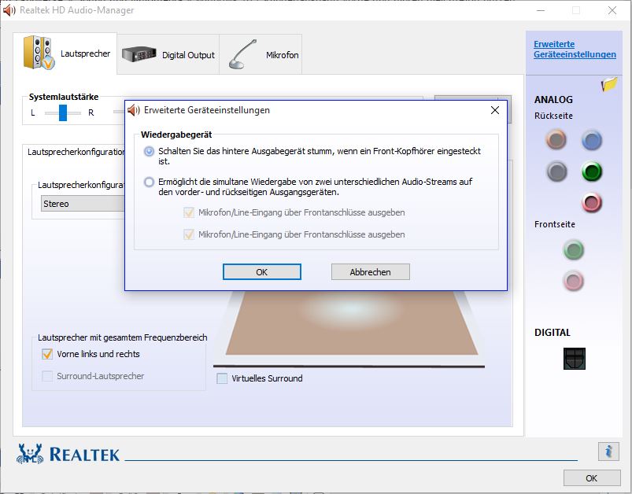Click the Abbrechen button

[371, 272]
